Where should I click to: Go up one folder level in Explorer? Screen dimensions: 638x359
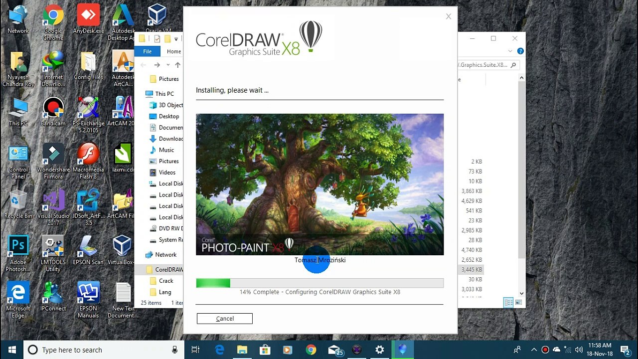click(177, 65)
